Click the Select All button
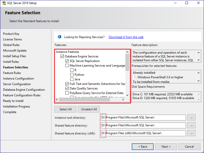Viewport: 204px width, 153px height. point(65,109)
